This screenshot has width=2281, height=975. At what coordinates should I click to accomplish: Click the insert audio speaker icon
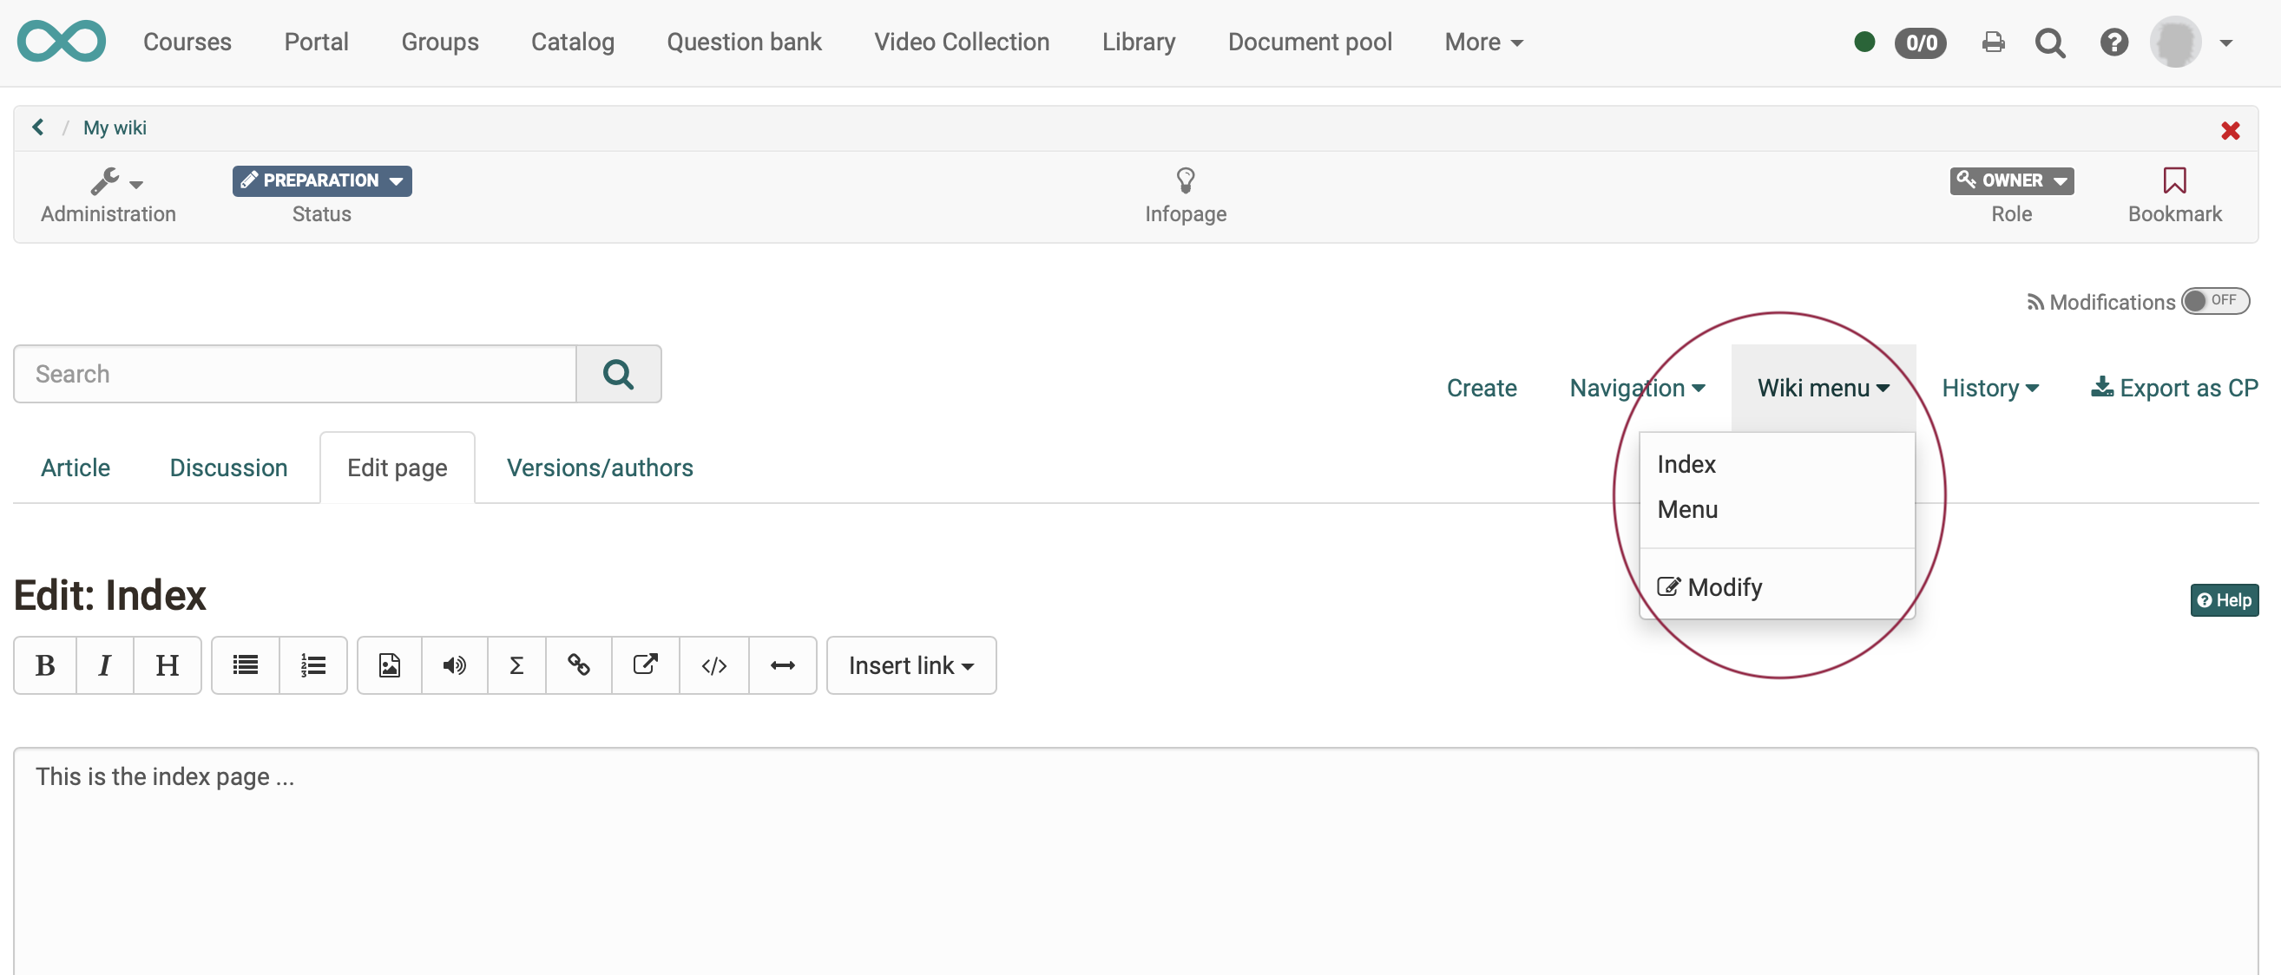(x=454, y=665)
